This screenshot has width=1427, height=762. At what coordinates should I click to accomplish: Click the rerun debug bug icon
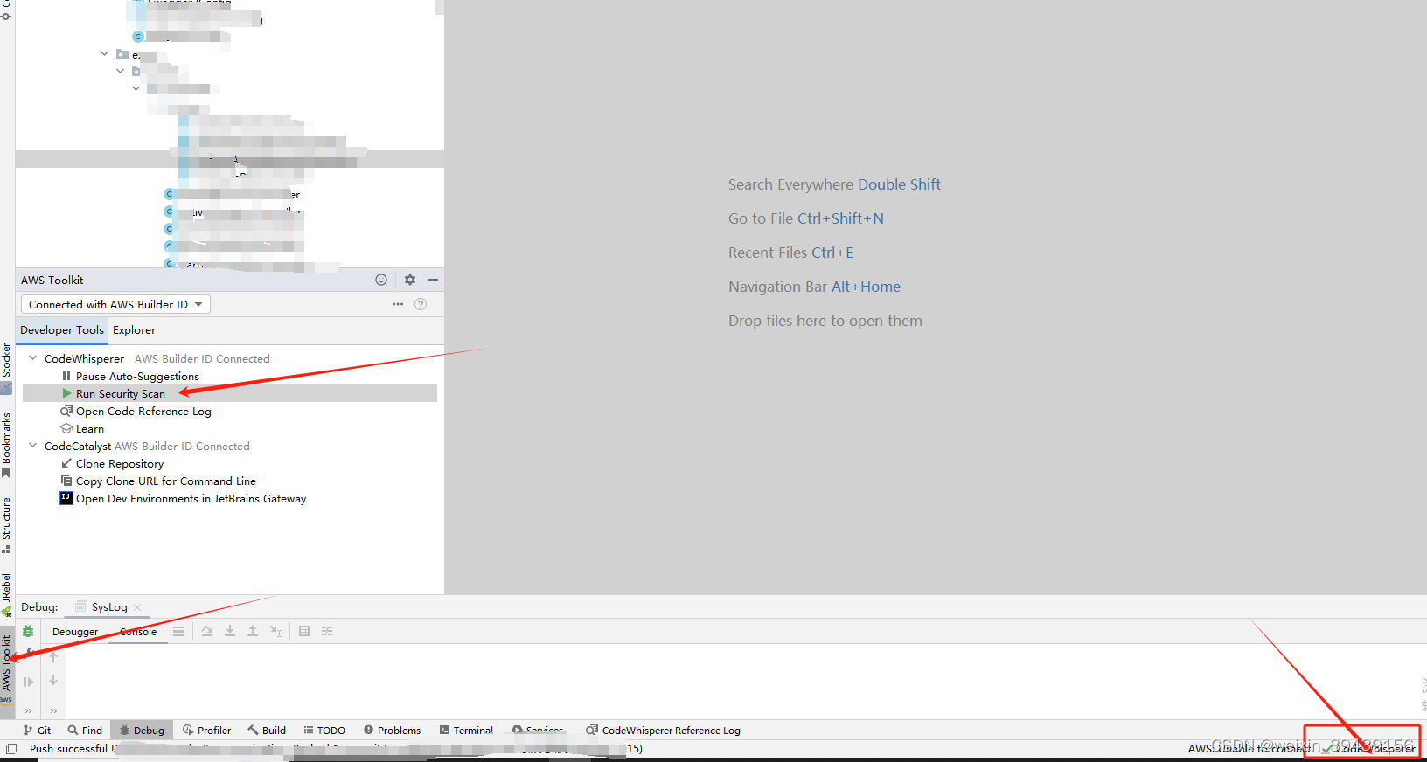pos(28,631)
